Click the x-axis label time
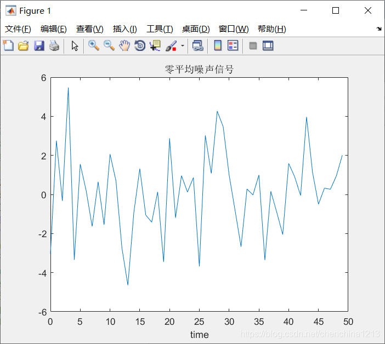Screen dimensions: 385x344 pyautogui.click(x=200, y=335)
